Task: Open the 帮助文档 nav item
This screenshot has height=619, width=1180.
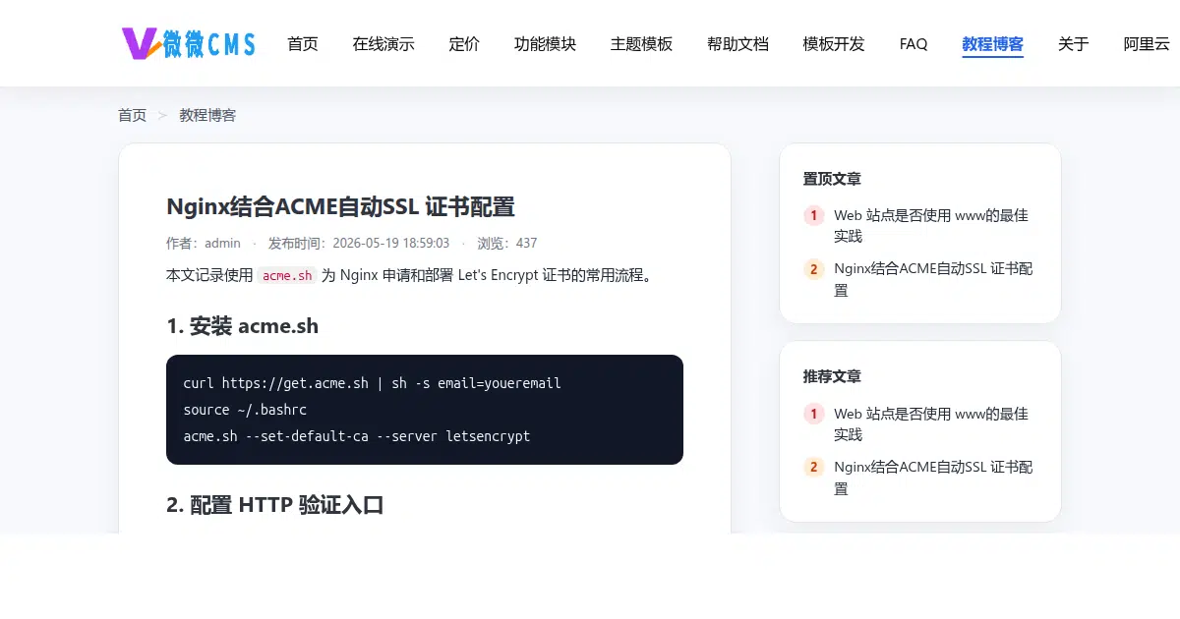Action: [x=737, y=44]
